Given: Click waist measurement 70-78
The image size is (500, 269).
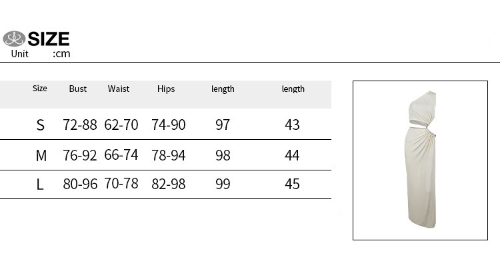Looking at the screenshot, I should coord(121,184).
